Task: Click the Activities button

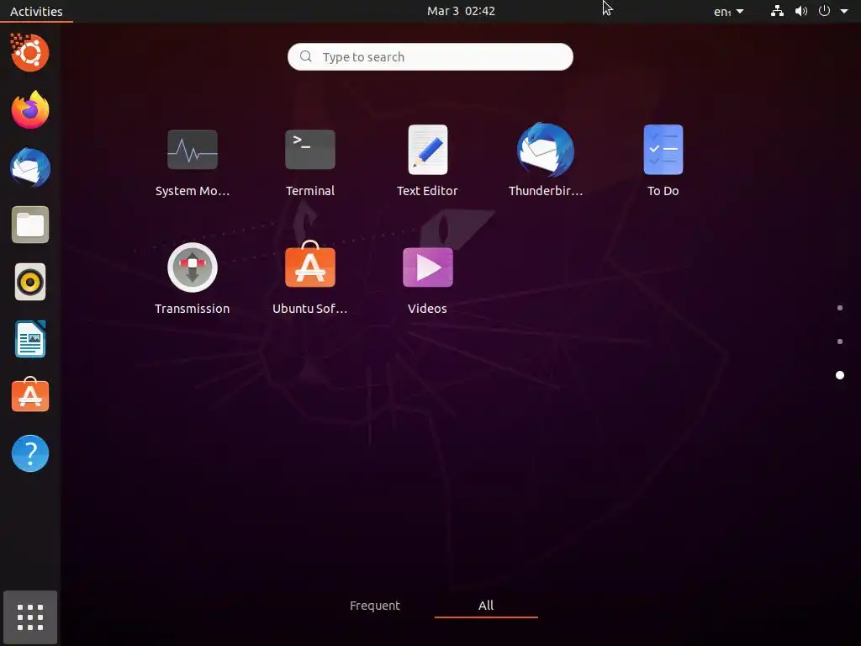Action: (x=36, y=11)
